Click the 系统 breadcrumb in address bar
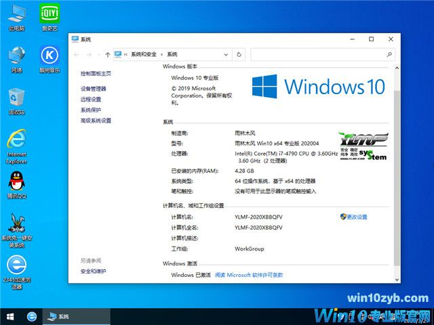Screen dimensions: 434x325 (x=172, y=54)
